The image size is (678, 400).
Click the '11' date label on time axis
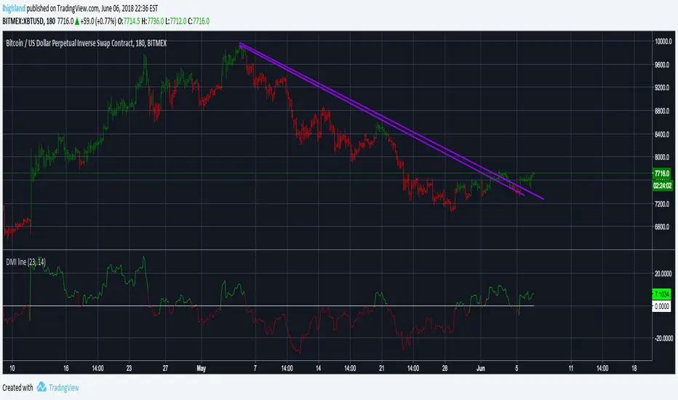click(571, 369)
